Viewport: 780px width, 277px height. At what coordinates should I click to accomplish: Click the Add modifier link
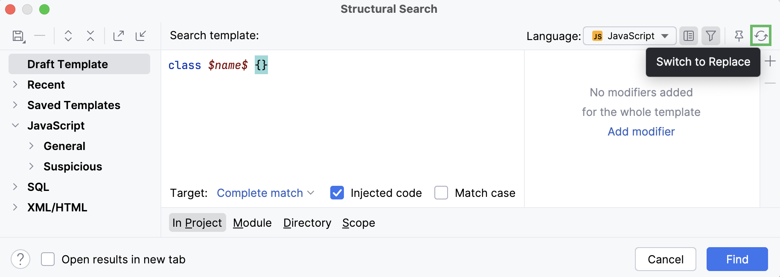point(640,132)
